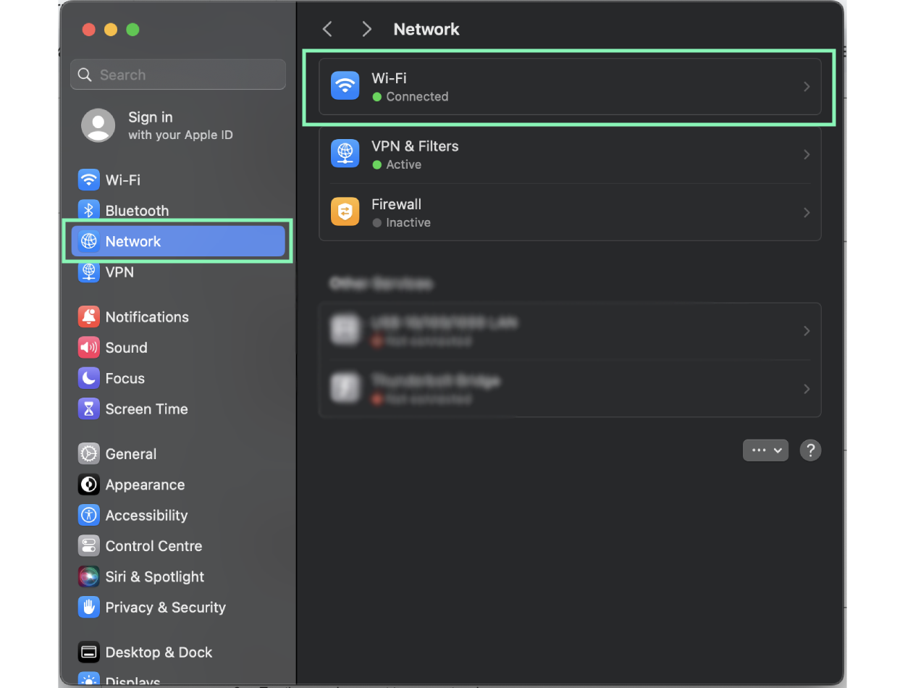Select Control Centre in the sidebar
This screenshot has width=905, height=688.
click(178, 546)
